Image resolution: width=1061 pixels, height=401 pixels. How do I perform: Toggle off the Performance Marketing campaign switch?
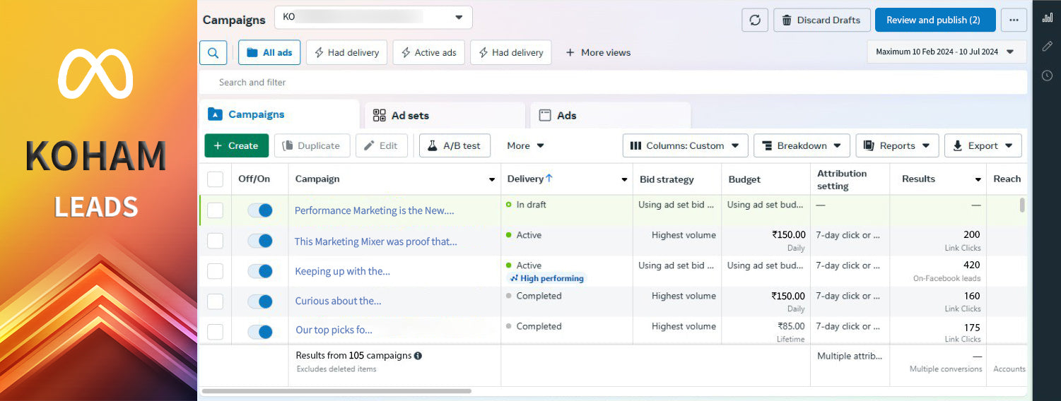coord(260,210)
